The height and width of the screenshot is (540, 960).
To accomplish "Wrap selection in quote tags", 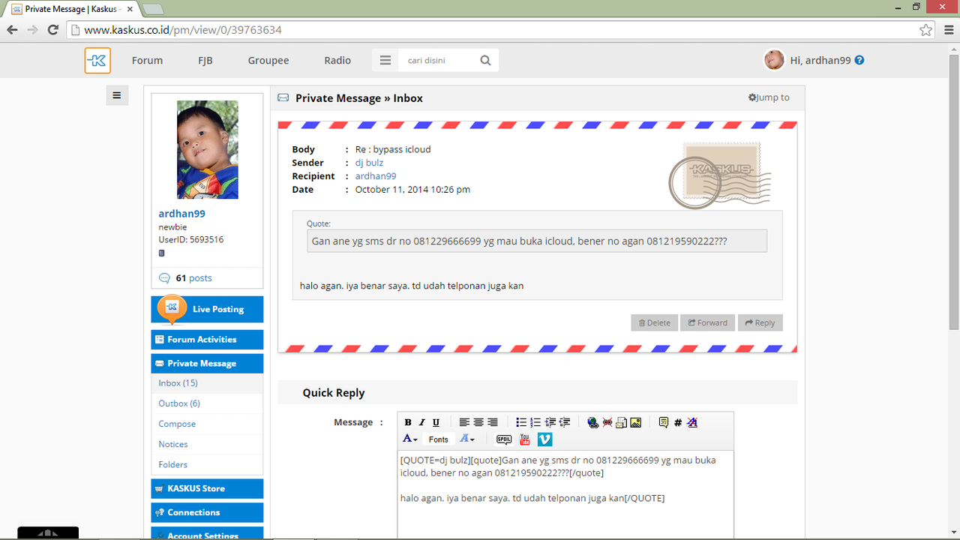I will click(x=664, y=422).
